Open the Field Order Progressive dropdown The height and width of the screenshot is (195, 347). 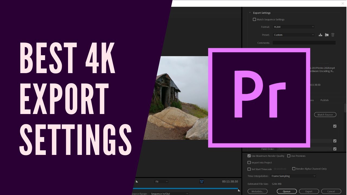304,149
